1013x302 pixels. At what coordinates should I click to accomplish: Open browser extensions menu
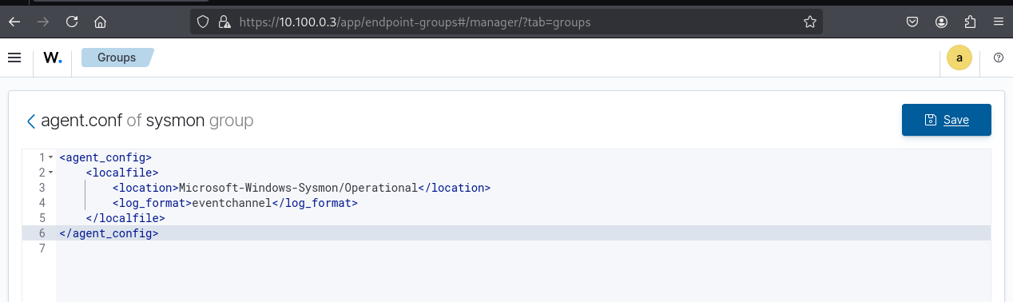coord(971,22)
